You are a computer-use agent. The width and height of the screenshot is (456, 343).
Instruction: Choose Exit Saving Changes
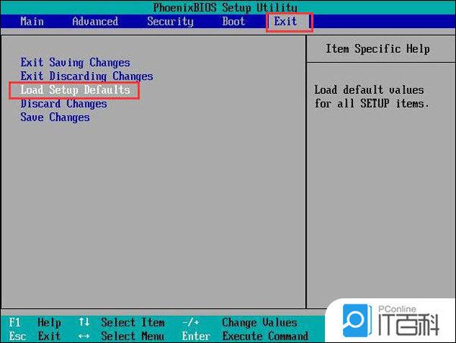[75, 63]
